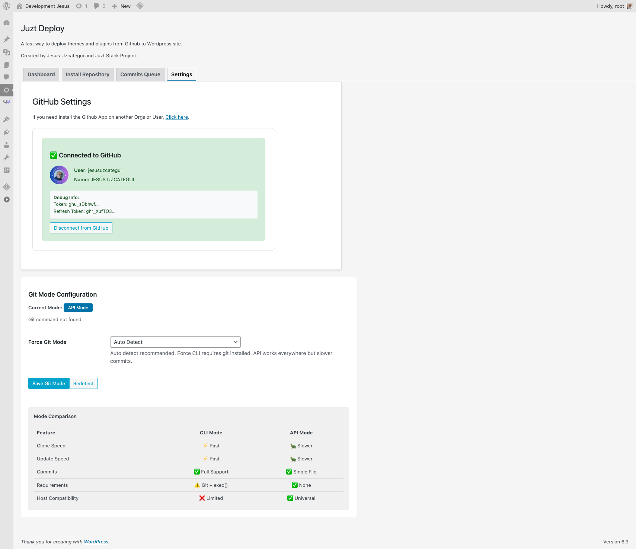Open Users icon in sidebar
This screenshot has height=549, width=636.
coord(6,145)
